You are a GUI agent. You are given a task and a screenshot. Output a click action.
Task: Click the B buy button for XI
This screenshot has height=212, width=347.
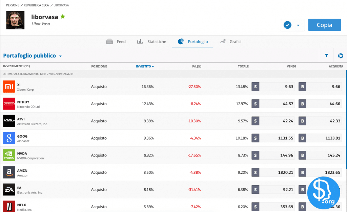pyautogui.click(x=303, y=87)
